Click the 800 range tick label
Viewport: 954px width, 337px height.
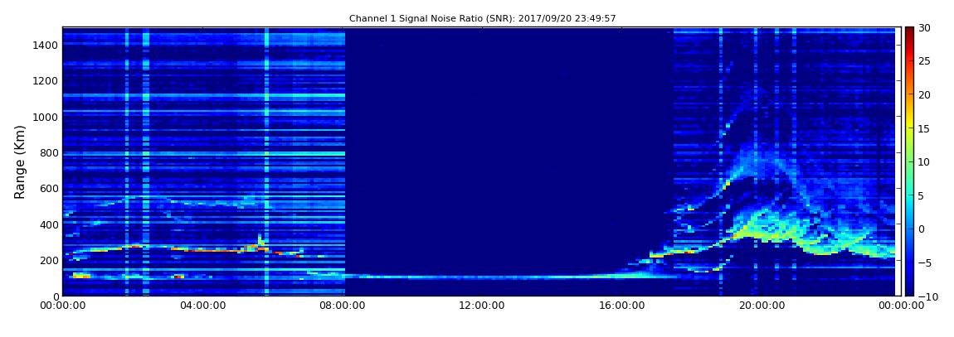coord(48,152)
